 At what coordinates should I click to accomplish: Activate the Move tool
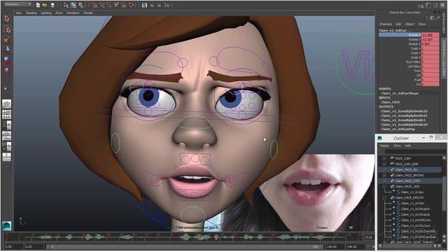pos(7,50)
